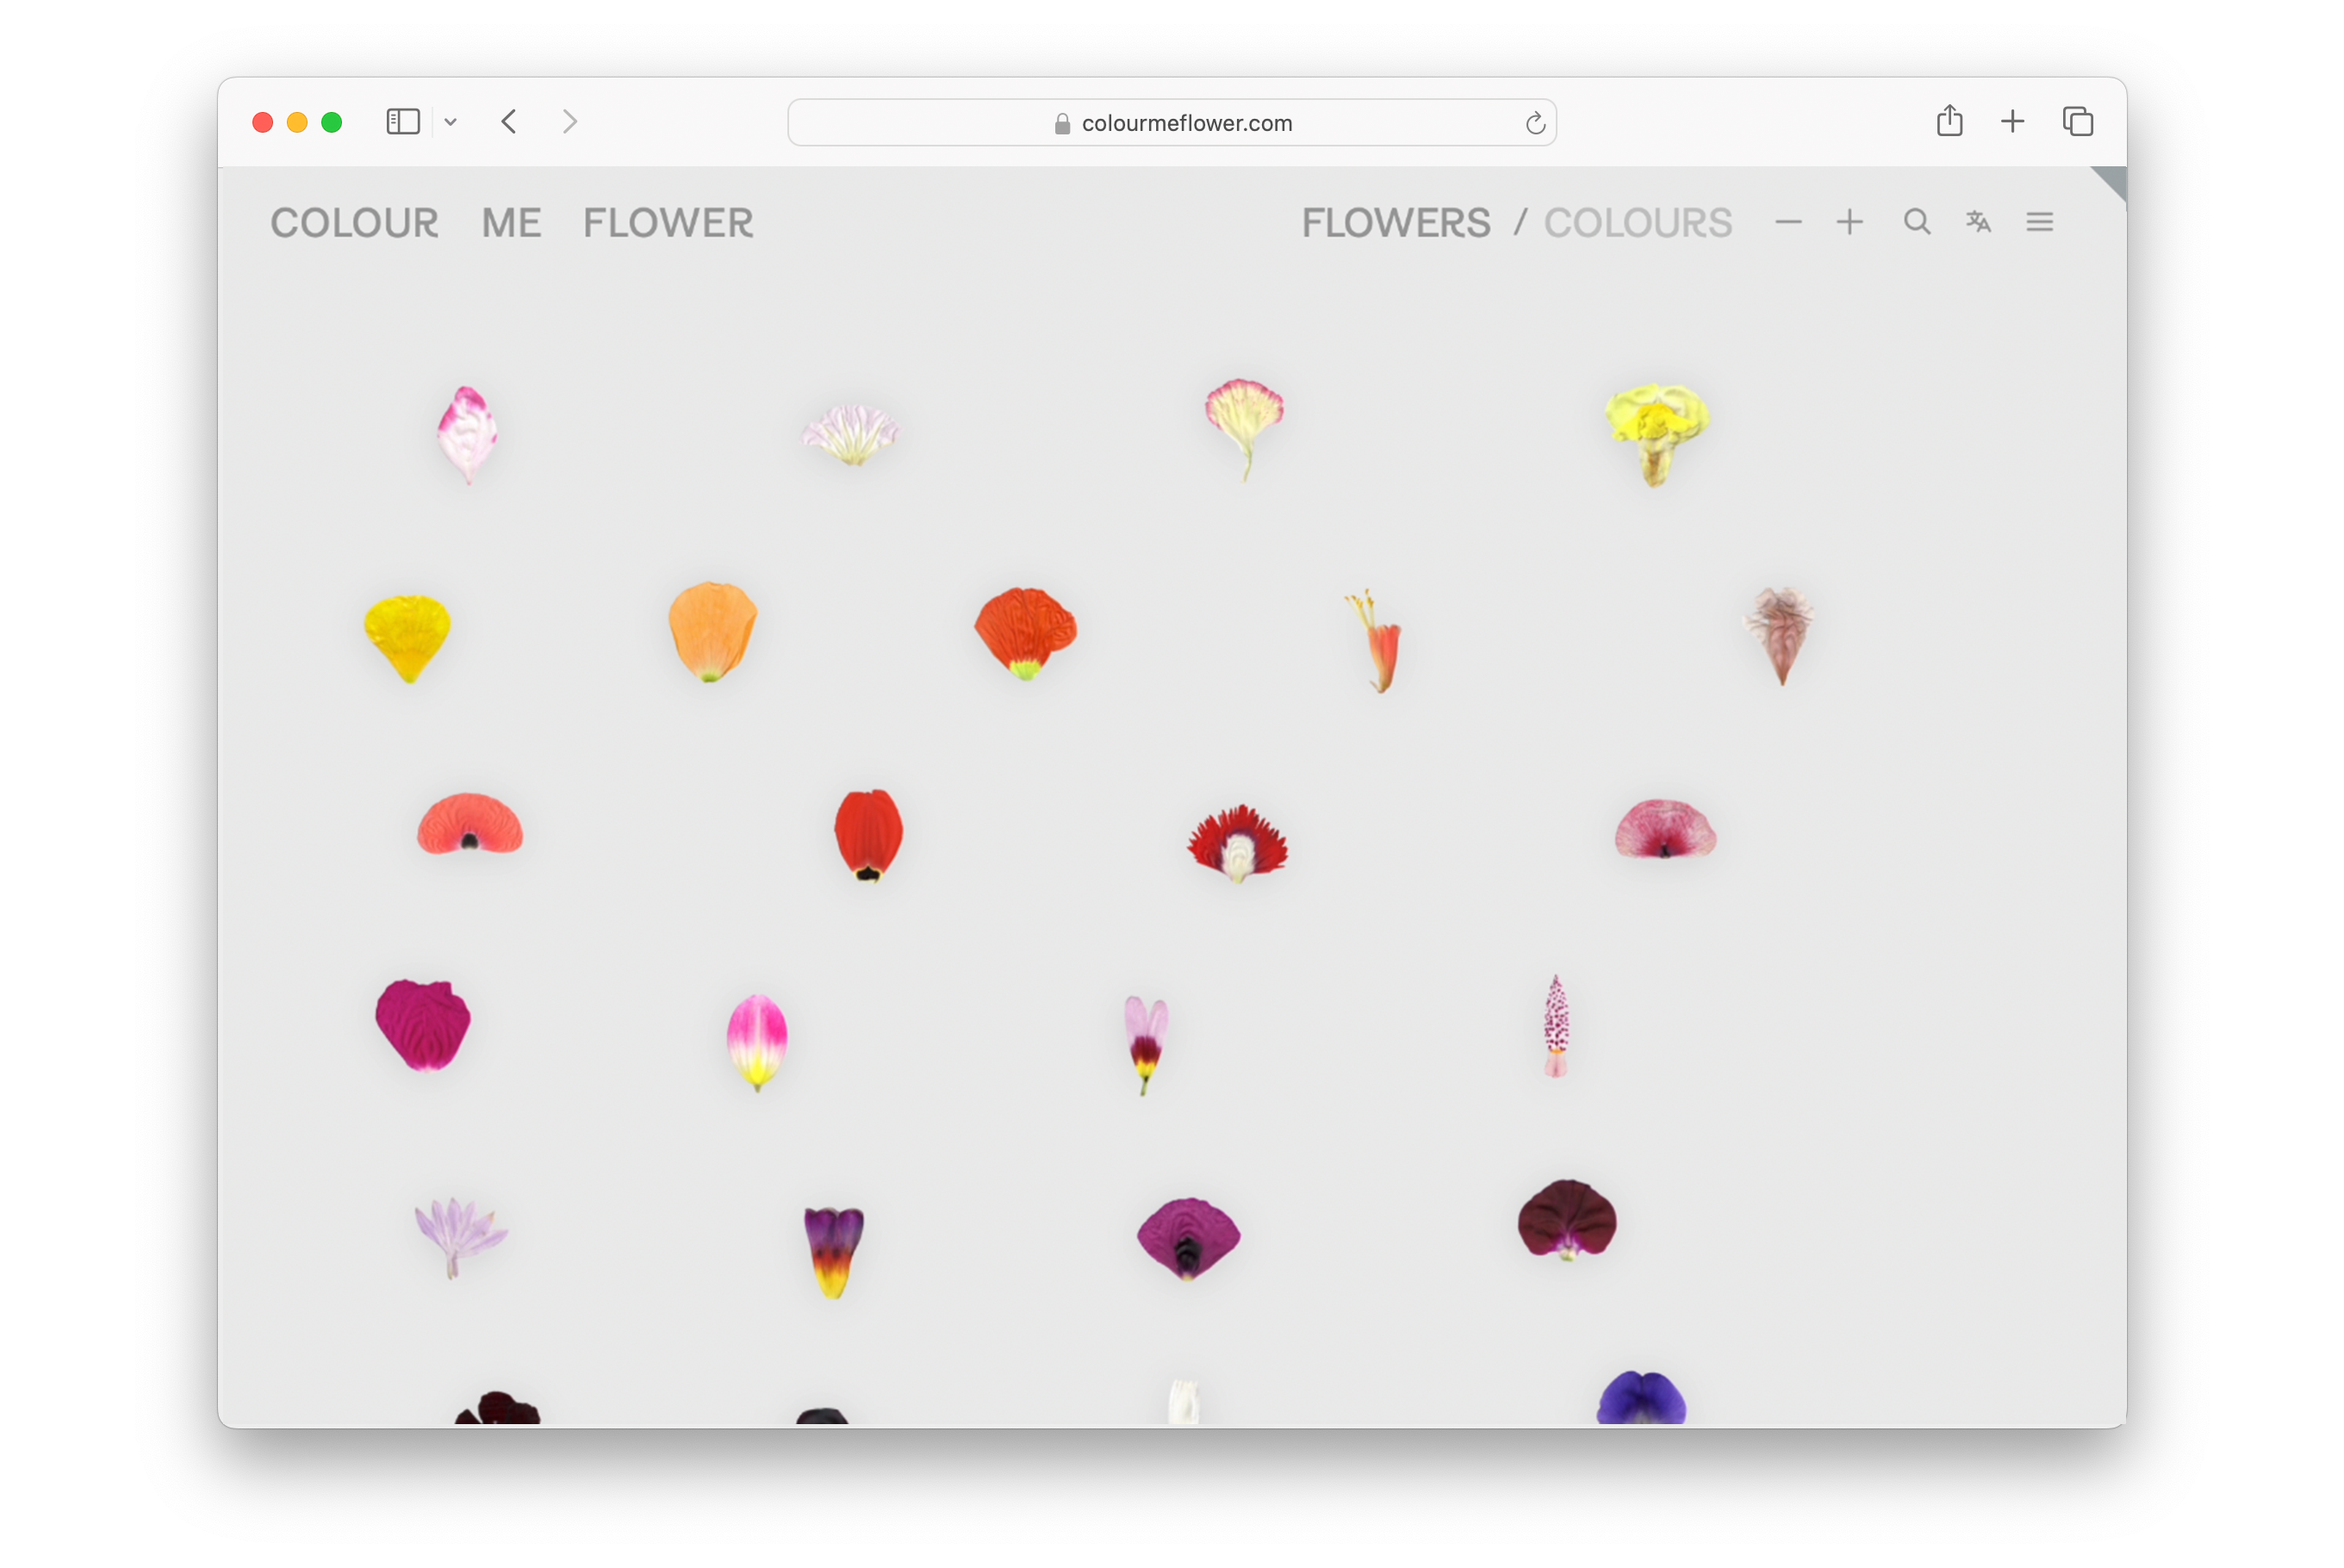Open the language translate icon

pos(1978,222)
